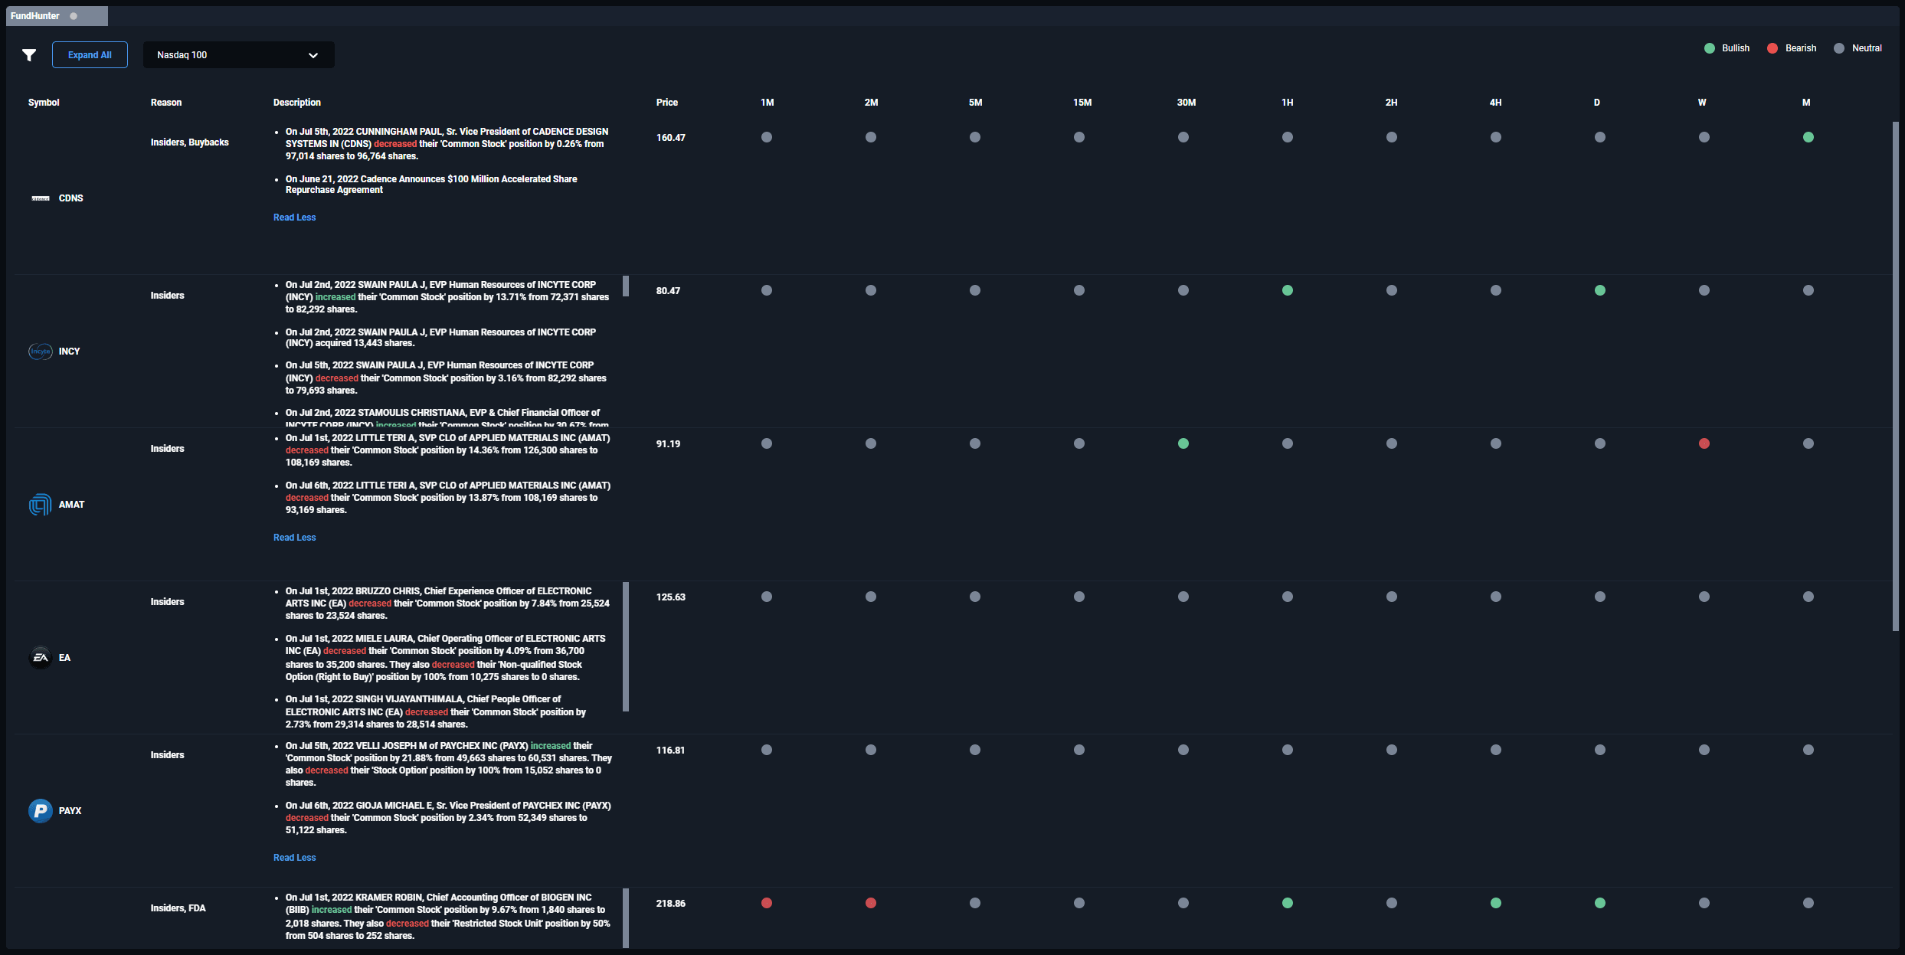Click the CDNS company logo
The image size is (1905, 955).
coord(41,198)
